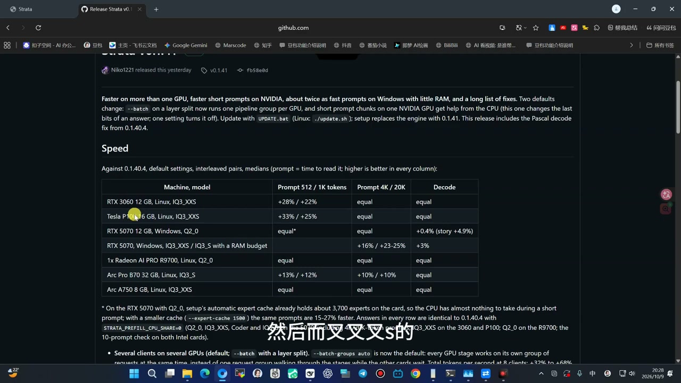
Task: Expand the hidden bookmarks overflow chevron
Action: [632, 45]
